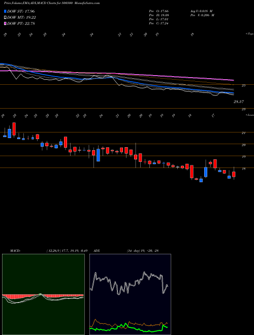Screen dimensions: 254x335
Task: Click the MACD '(12,26,9) 17.7, 18.19, -0.49' values
Action: click(x=67, y=251)
